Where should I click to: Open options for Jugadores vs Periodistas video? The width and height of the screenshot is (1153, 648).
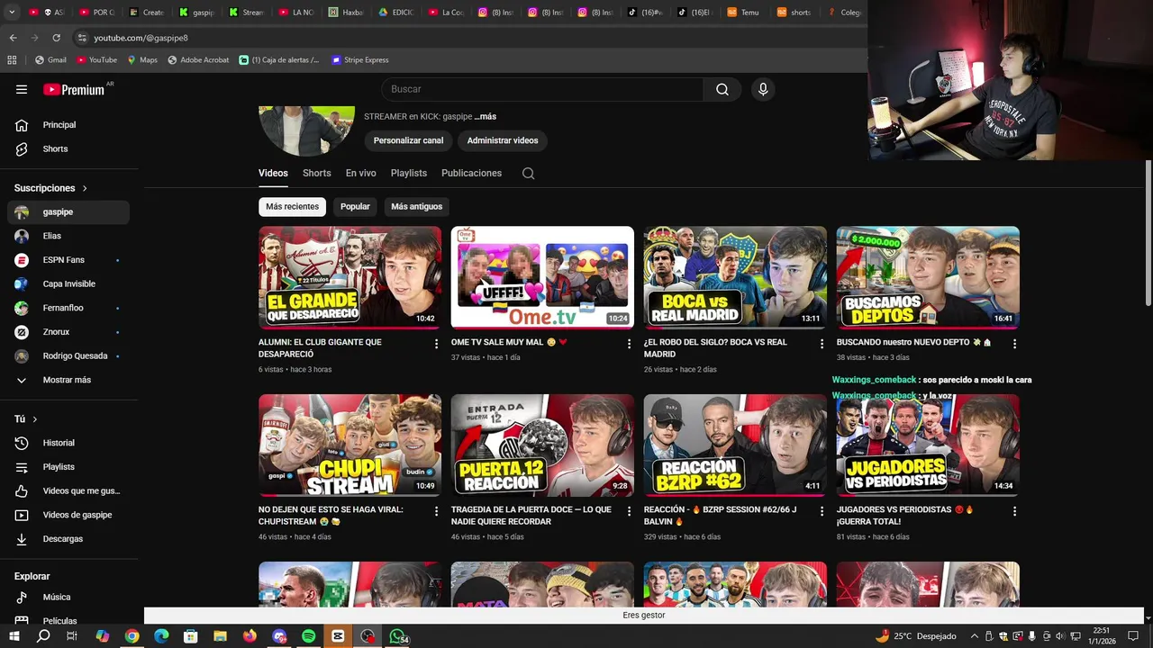pos(1014,511)
